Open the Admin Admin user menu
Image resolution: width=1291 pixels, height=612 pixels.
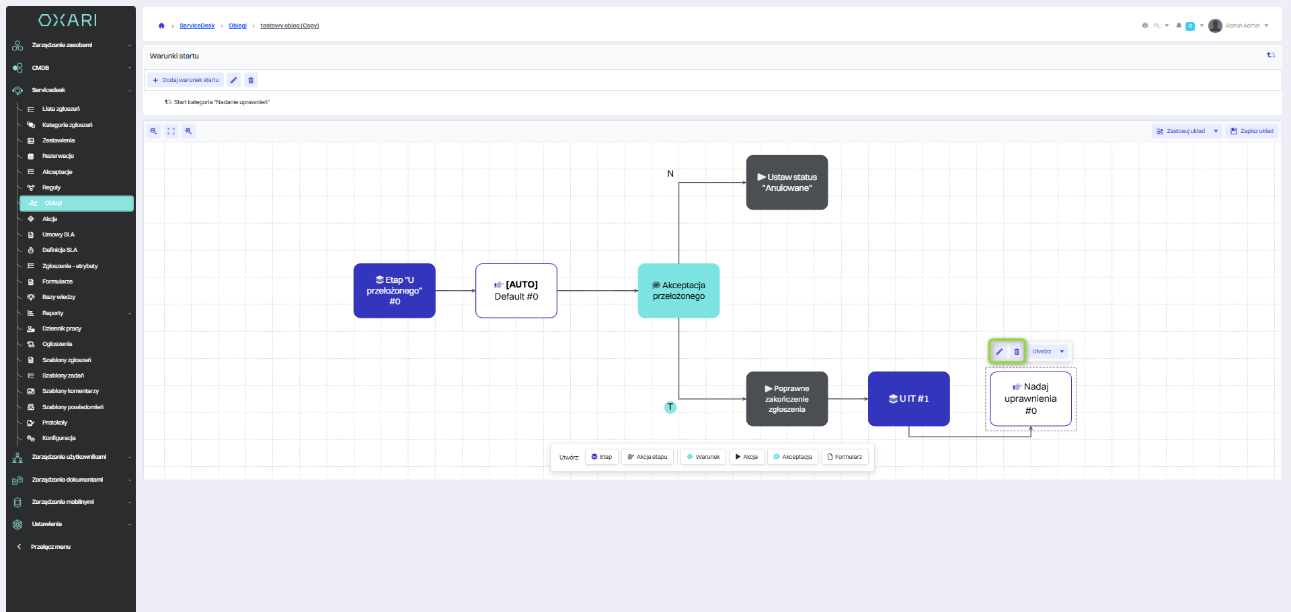(x=1242, y=26)
